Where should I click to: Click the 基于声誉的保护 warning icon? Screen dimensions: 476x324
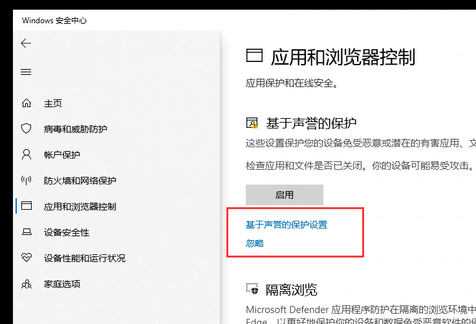tap(252, 123)
